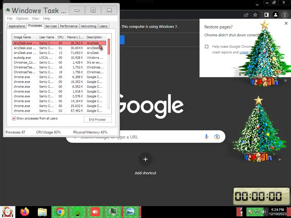Click the End Process button
This screenshot has width=291, height=218.
pos(97,120)
